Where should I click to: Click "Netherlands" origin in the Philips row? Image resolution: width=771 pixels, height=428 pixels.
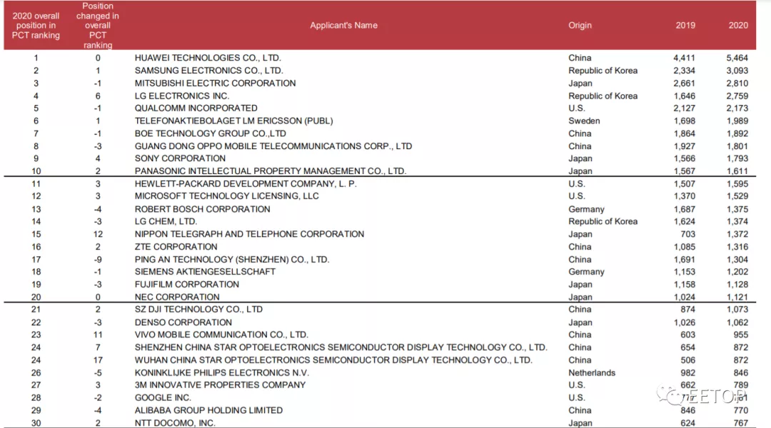(x=592, y=374)
